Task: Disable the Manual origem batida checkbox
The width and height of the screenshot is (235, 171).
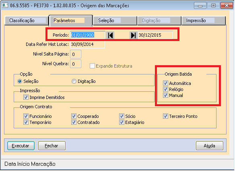Action: [165, 95]
